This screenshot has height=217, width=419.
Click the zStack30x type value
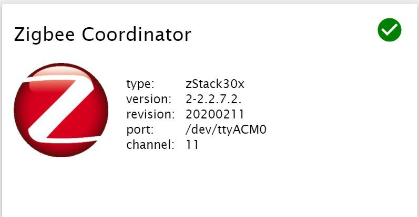pyautogui.click(x=215, y=84)
